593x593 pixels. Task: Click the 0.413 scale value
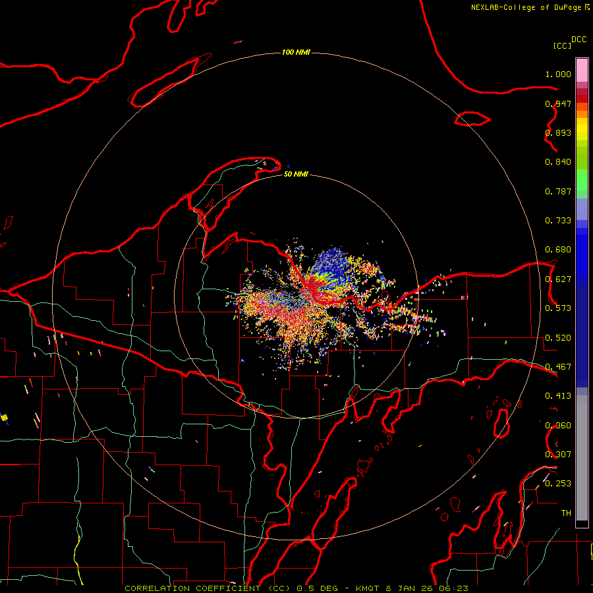point(558,396)
